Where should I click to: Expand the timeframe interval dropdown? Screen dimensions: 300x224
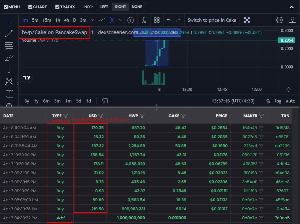pos(92,20)
